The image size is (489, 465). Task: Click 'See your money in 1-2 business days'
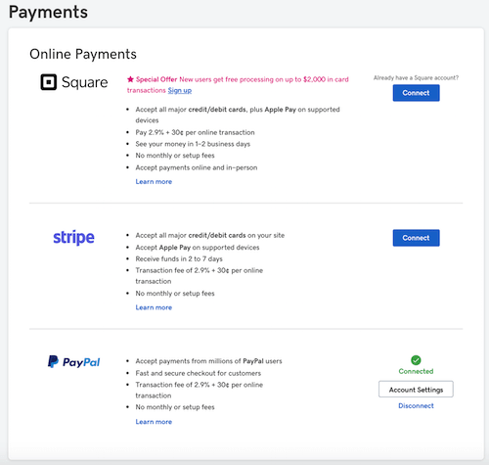(x=193, y=144)
